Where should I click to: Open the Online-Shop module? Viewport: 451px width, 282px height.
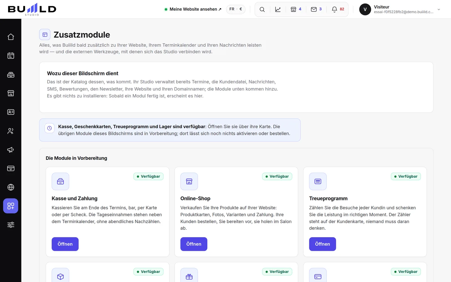(x=194, y=244)
